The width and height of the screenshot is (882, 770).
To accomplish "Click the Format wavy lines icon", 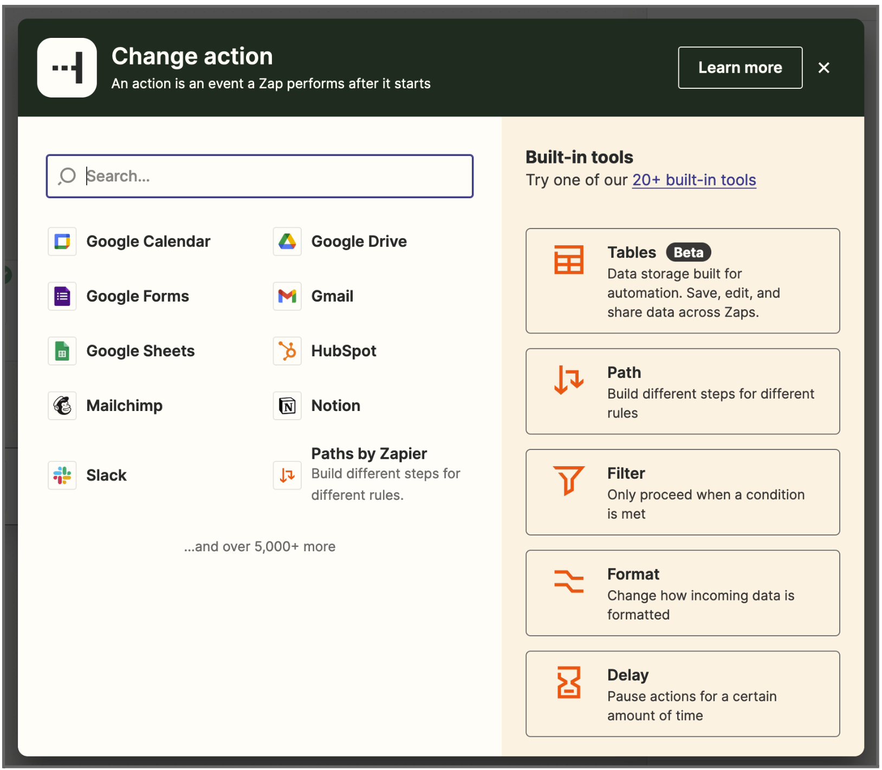I will (569, 581).
